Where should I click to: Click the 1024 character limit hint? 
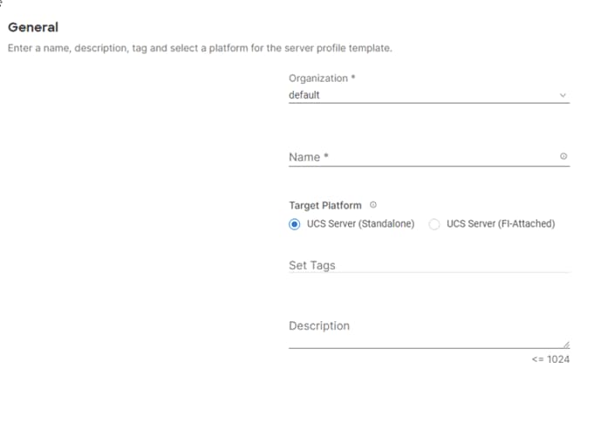(550, 359)
